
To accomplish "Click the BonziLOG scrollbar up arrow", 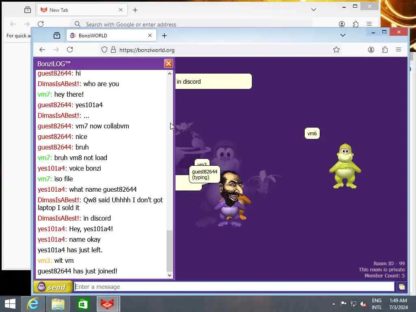I will coord(170,74).
